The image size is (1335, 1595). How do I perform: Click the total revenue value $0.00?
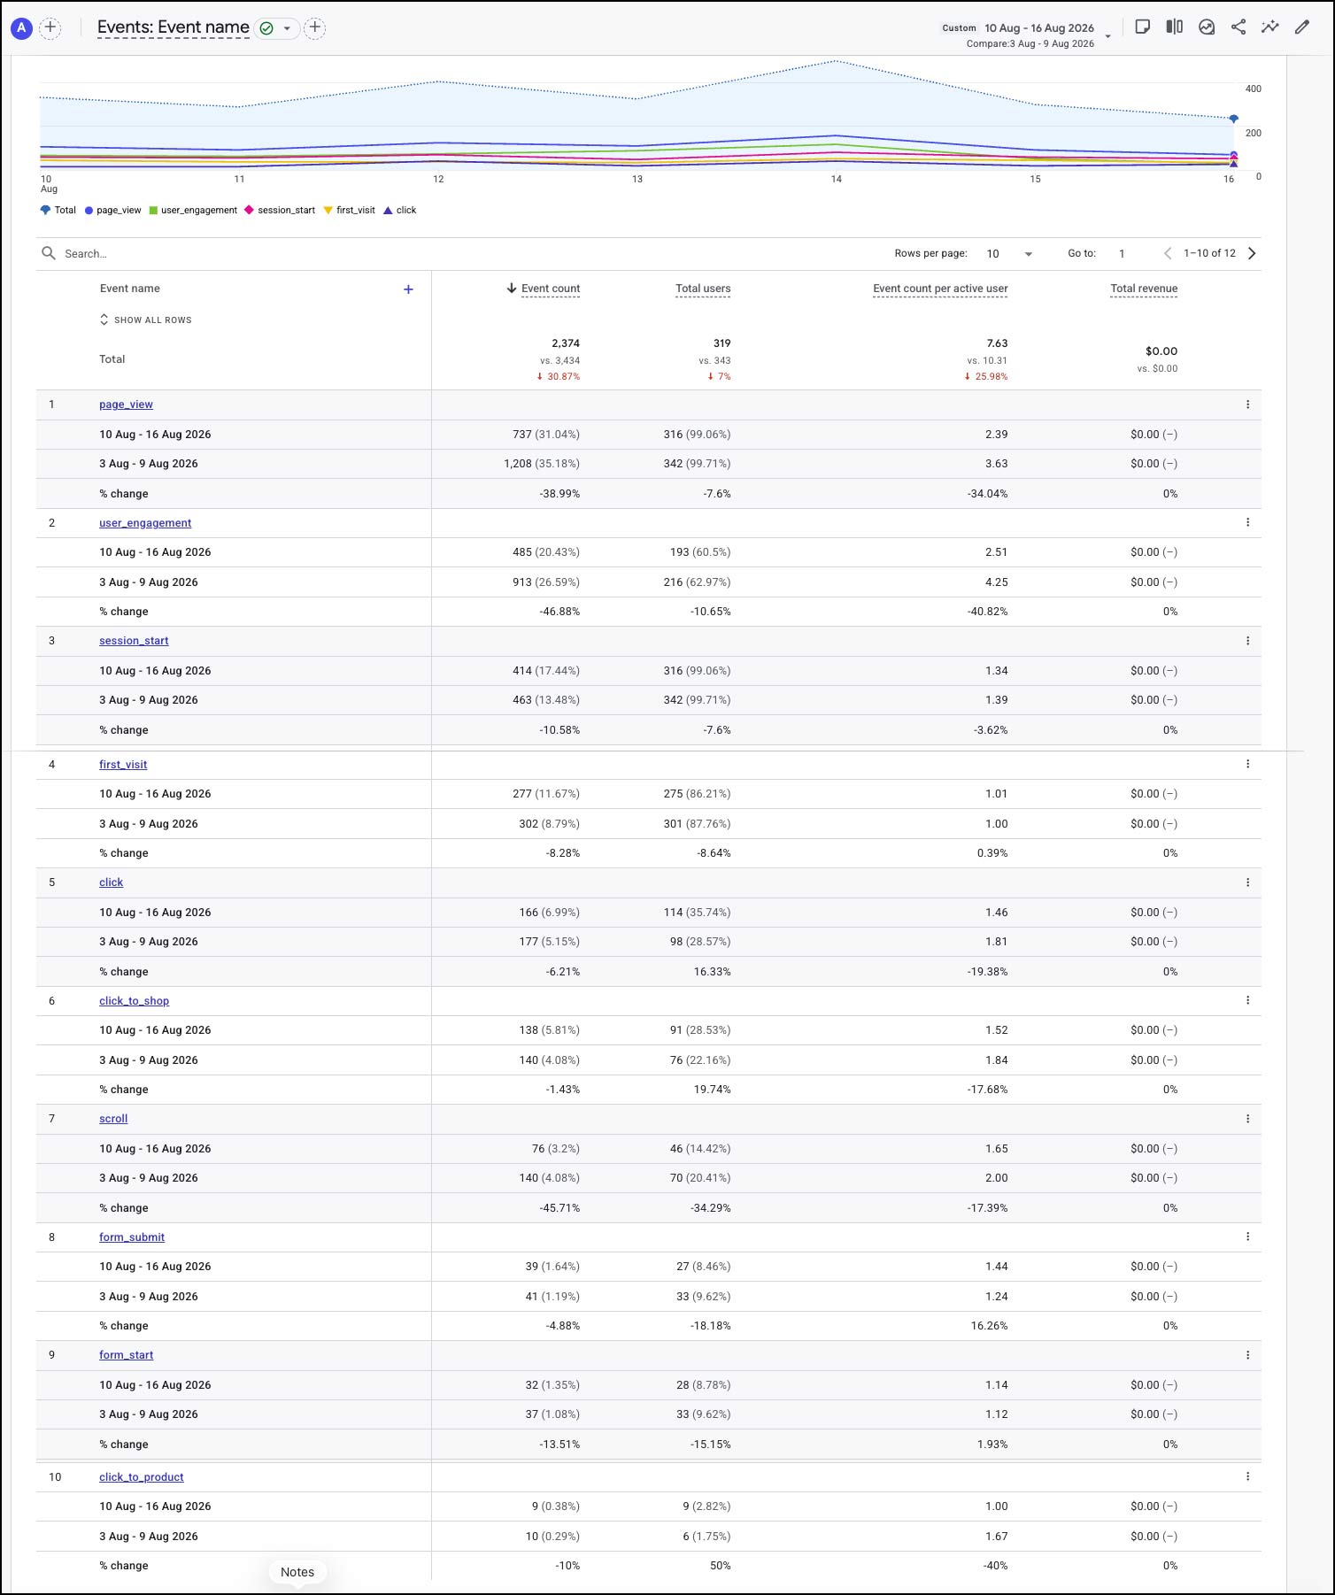point(1161,351)
